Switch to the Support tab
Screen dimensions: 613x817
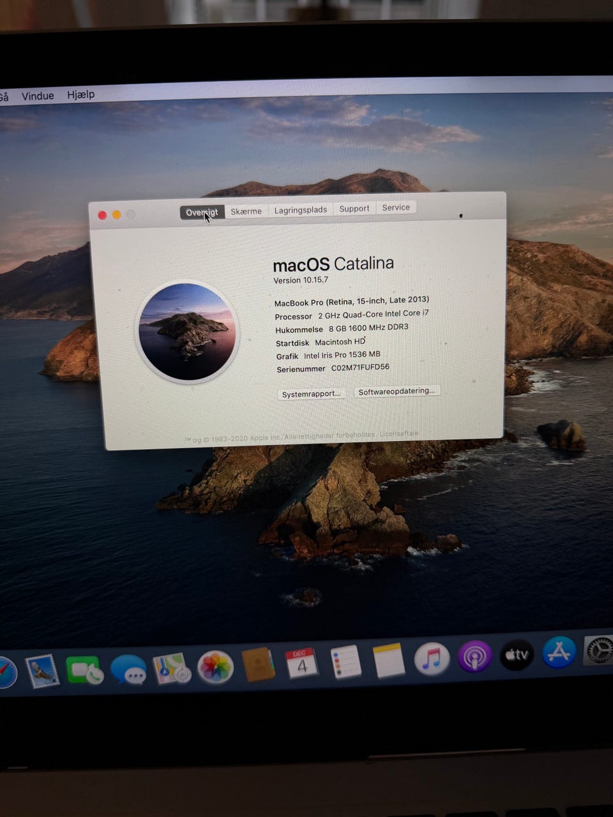[354, 209]
